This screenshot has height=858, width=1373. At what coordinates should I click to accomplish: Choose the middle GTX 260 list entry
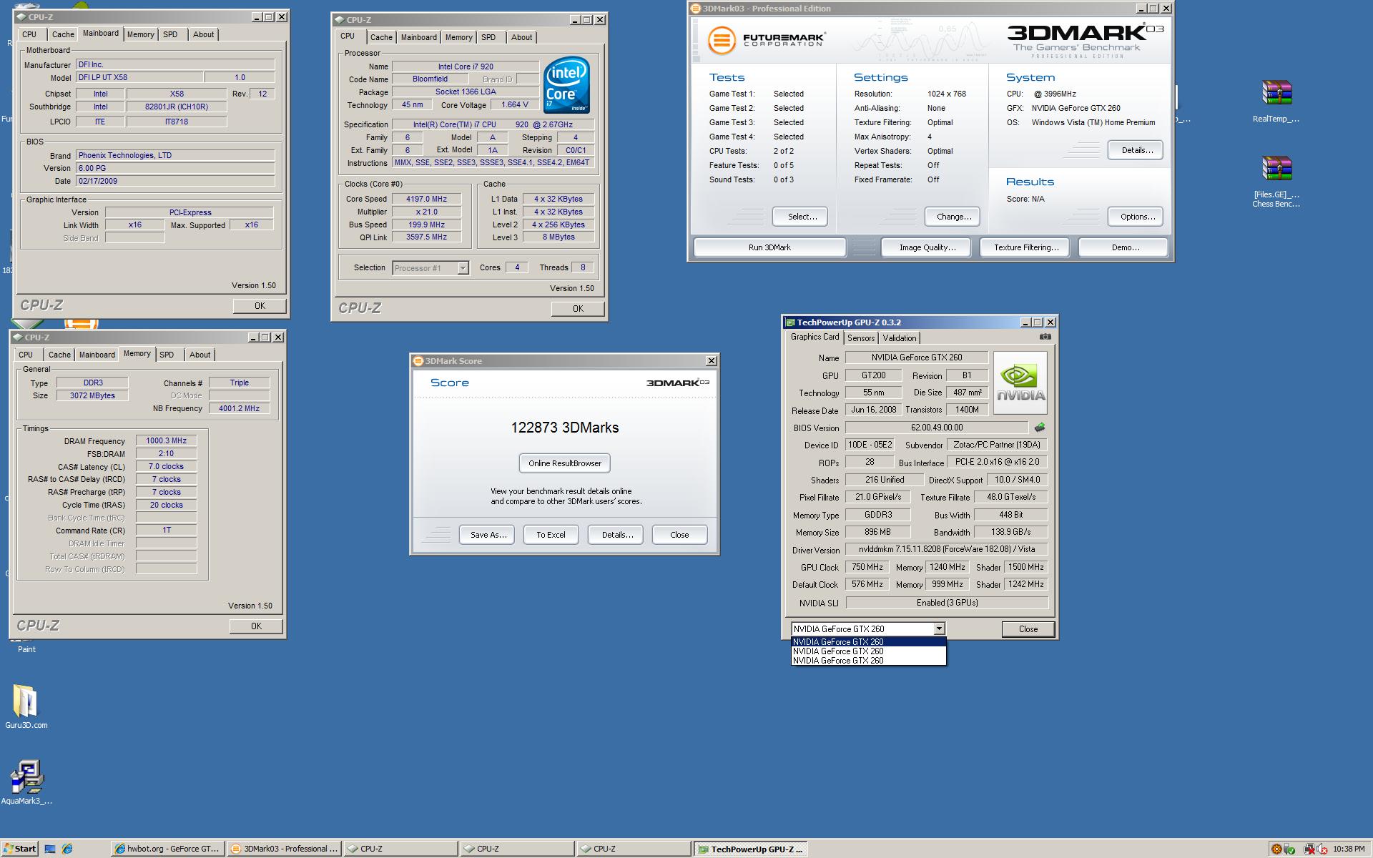tap(868, 651)
